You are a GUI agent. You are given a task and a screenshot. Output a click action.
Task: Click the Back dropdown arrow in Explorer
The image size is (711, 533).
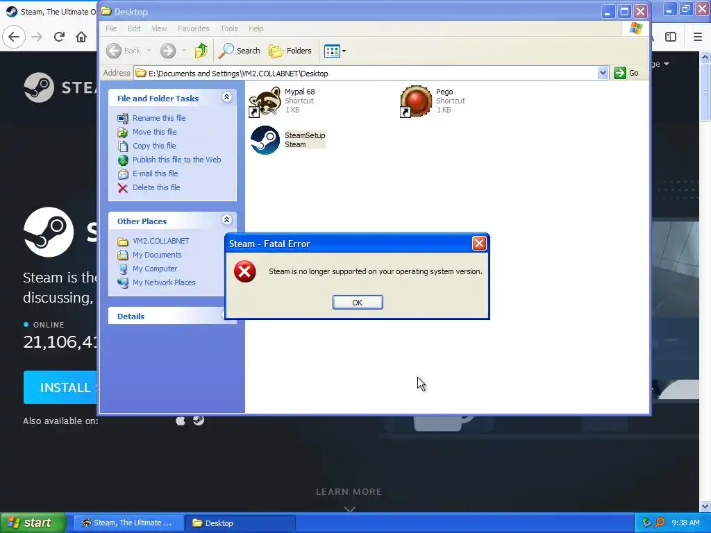pyautogui.click(x=149, y=51)
